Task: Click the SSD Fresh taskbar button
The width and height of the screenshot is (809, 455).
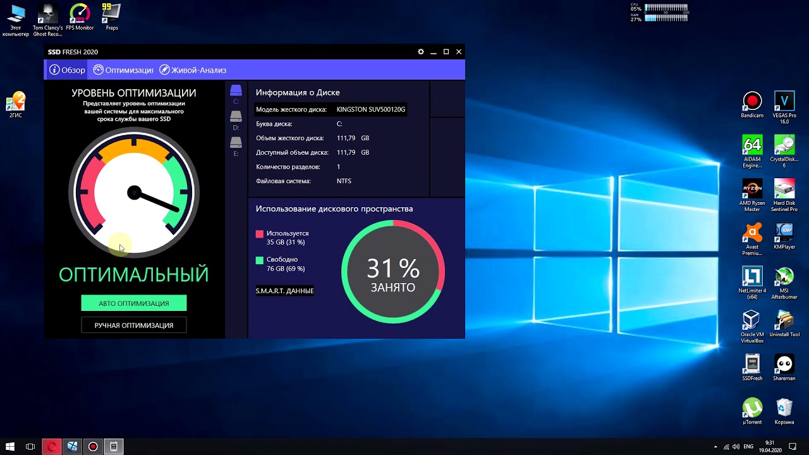Action: (x=114, y=447)
